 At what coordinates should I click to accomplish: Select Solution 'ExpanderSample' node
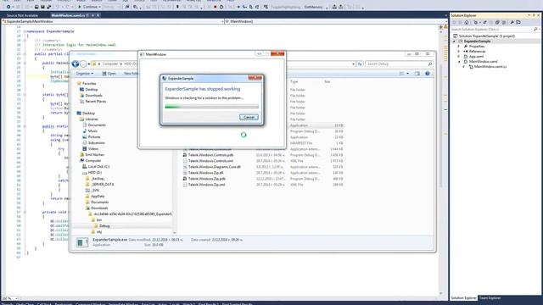coord(486,36)
